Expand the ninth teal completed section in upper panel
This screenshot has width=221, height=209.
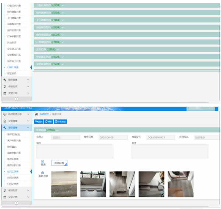127,64
